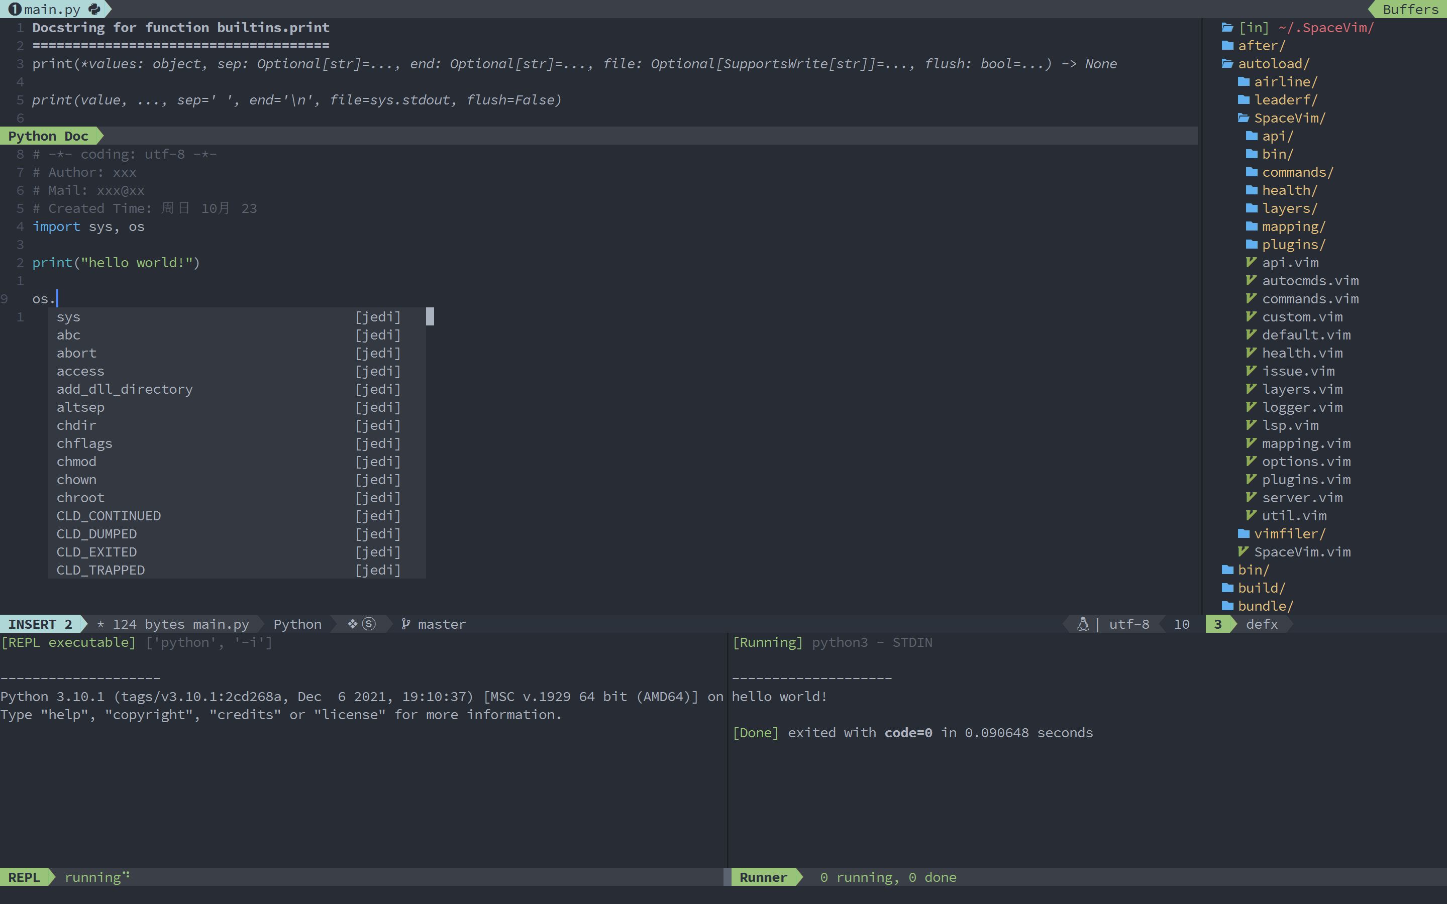This screenshot has height=904, width=1447.
Task: Pick 'chdir' in the jedi completion menu
Action: click(237, 425)
